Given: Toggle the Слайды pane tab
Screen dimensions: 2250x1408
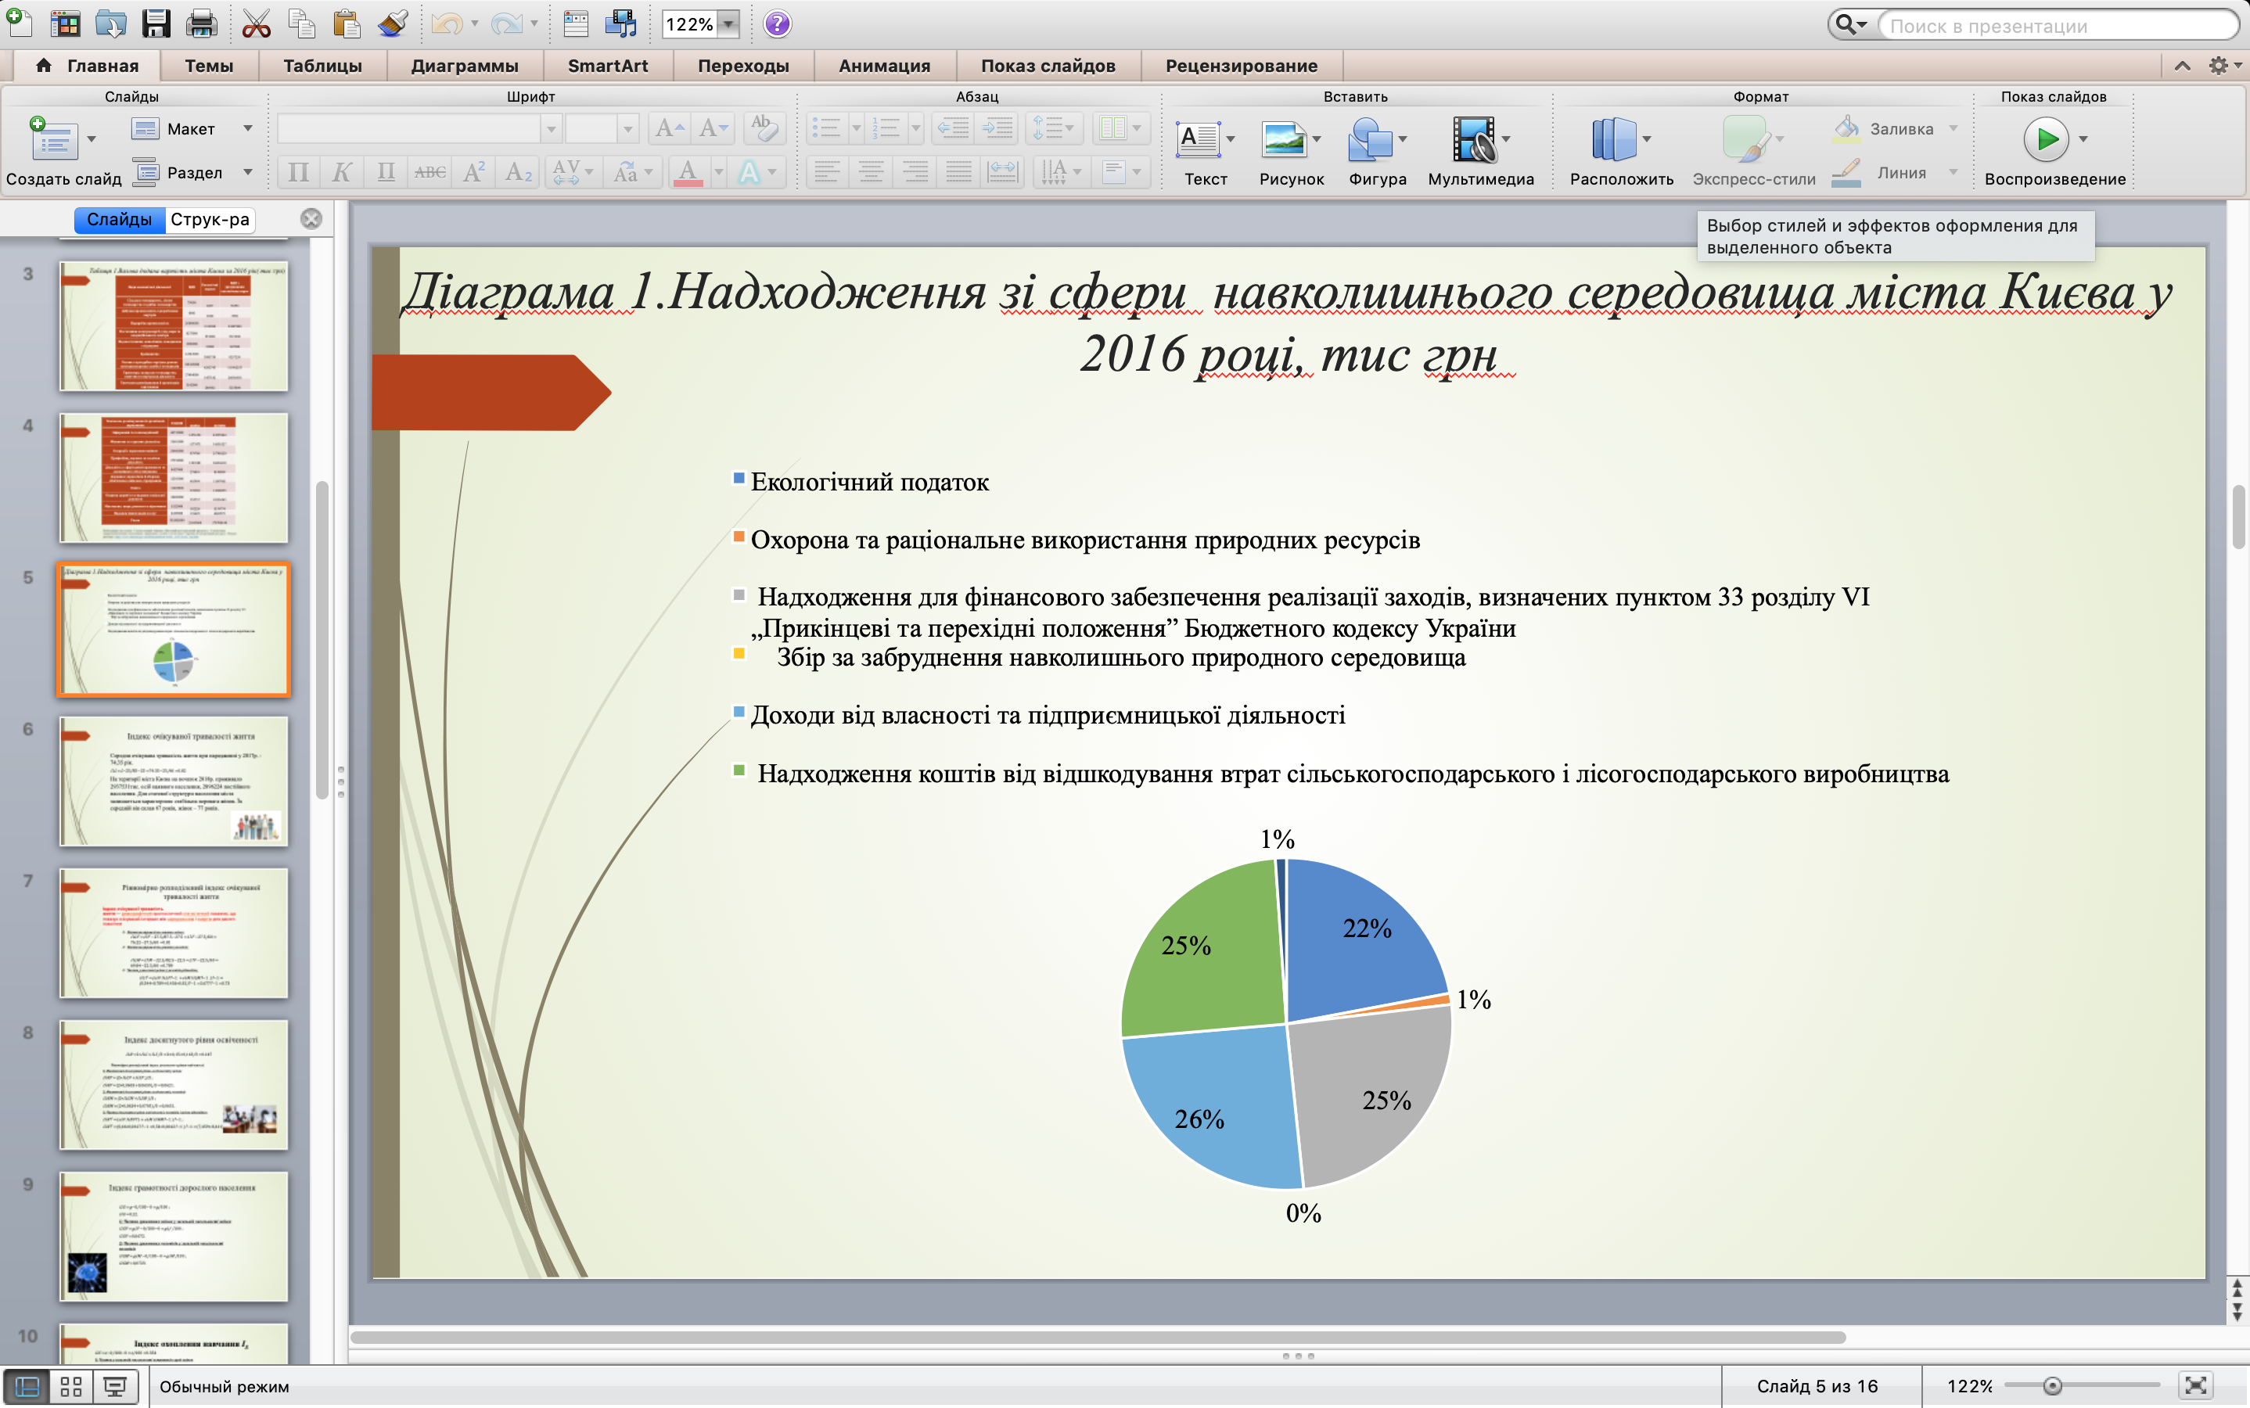Looking at the screenshot, I should click(119, 220).
